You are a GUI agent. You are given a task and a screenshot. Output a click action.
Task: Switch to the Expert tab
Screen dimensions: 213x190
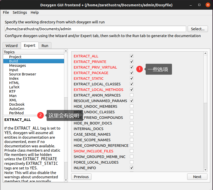click(29, 45)
